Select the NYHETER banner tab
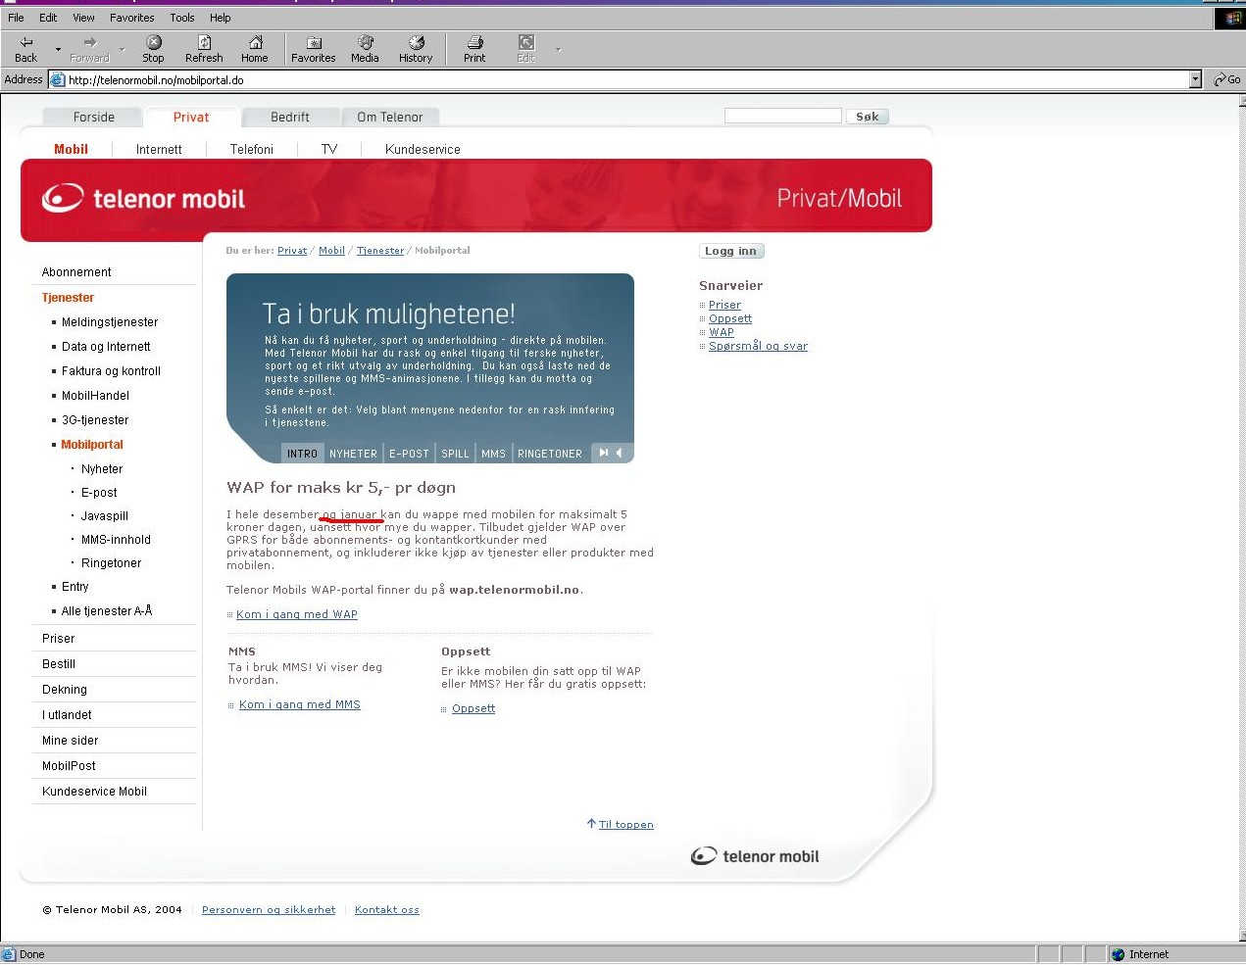 click(353, 454)
